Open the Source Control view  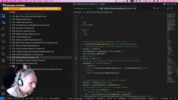3,22
